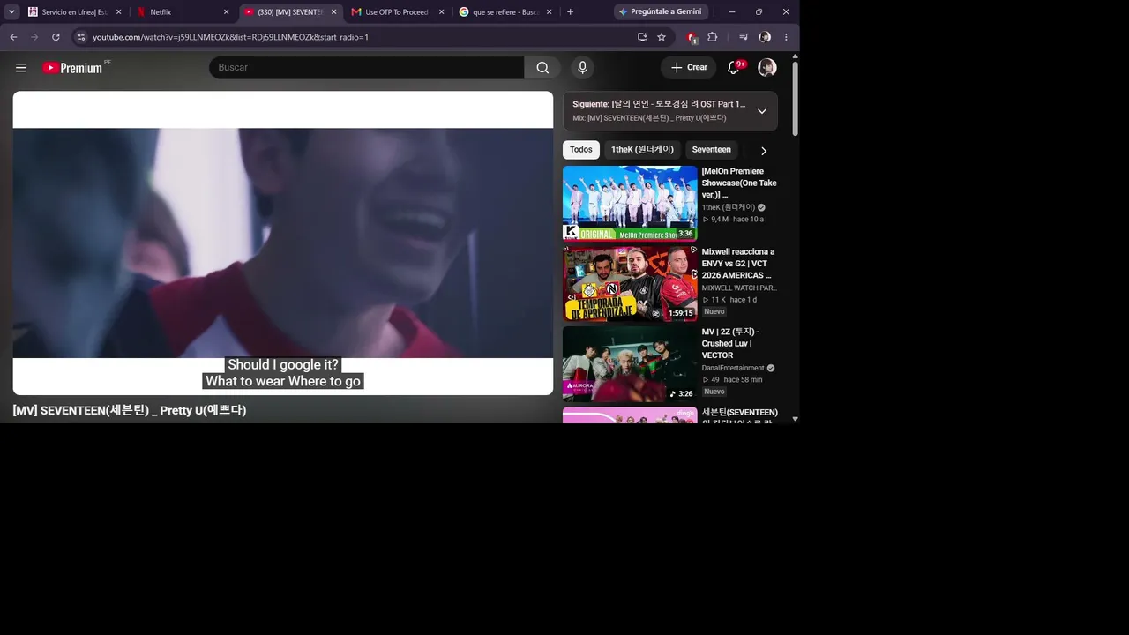This screenshot has height=635, width=1129.
Task: Close the Servicio en Línea tab
Action: [x=118, y=12]
